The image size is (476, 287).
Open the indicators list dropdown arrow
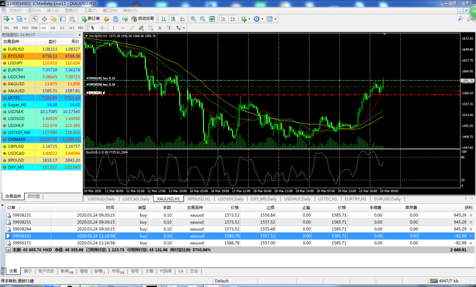tap(249, 19)
